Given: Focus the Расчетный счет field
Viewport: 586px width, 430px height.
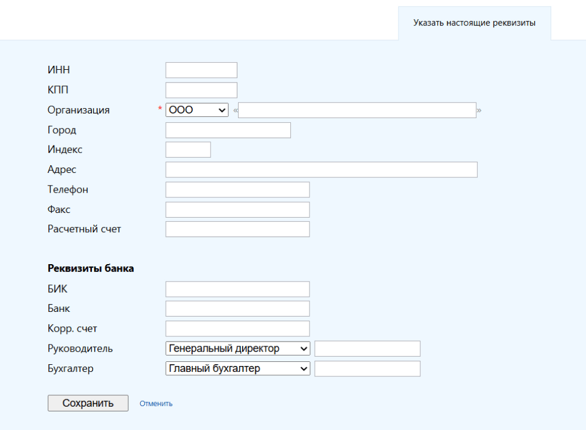Looking at the screenshot, I should coord(237,229).
